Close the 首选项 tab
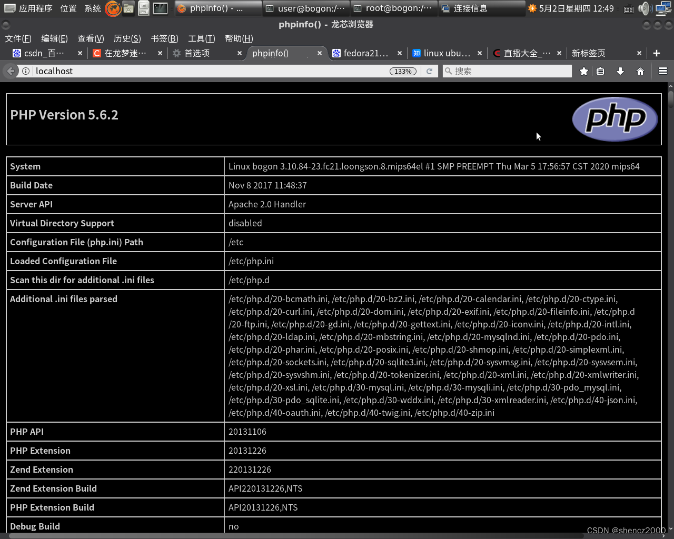The width and height of the screenshot is (674, 539). (x=240, y=53)
